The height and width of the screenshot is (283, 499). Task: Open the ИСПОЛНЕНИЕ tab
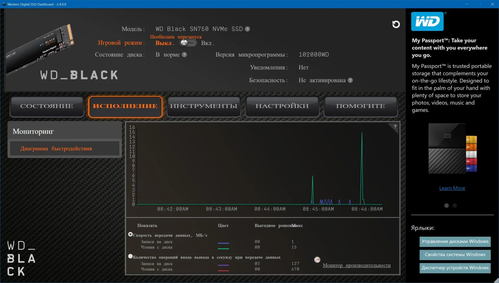click(125, 106)
